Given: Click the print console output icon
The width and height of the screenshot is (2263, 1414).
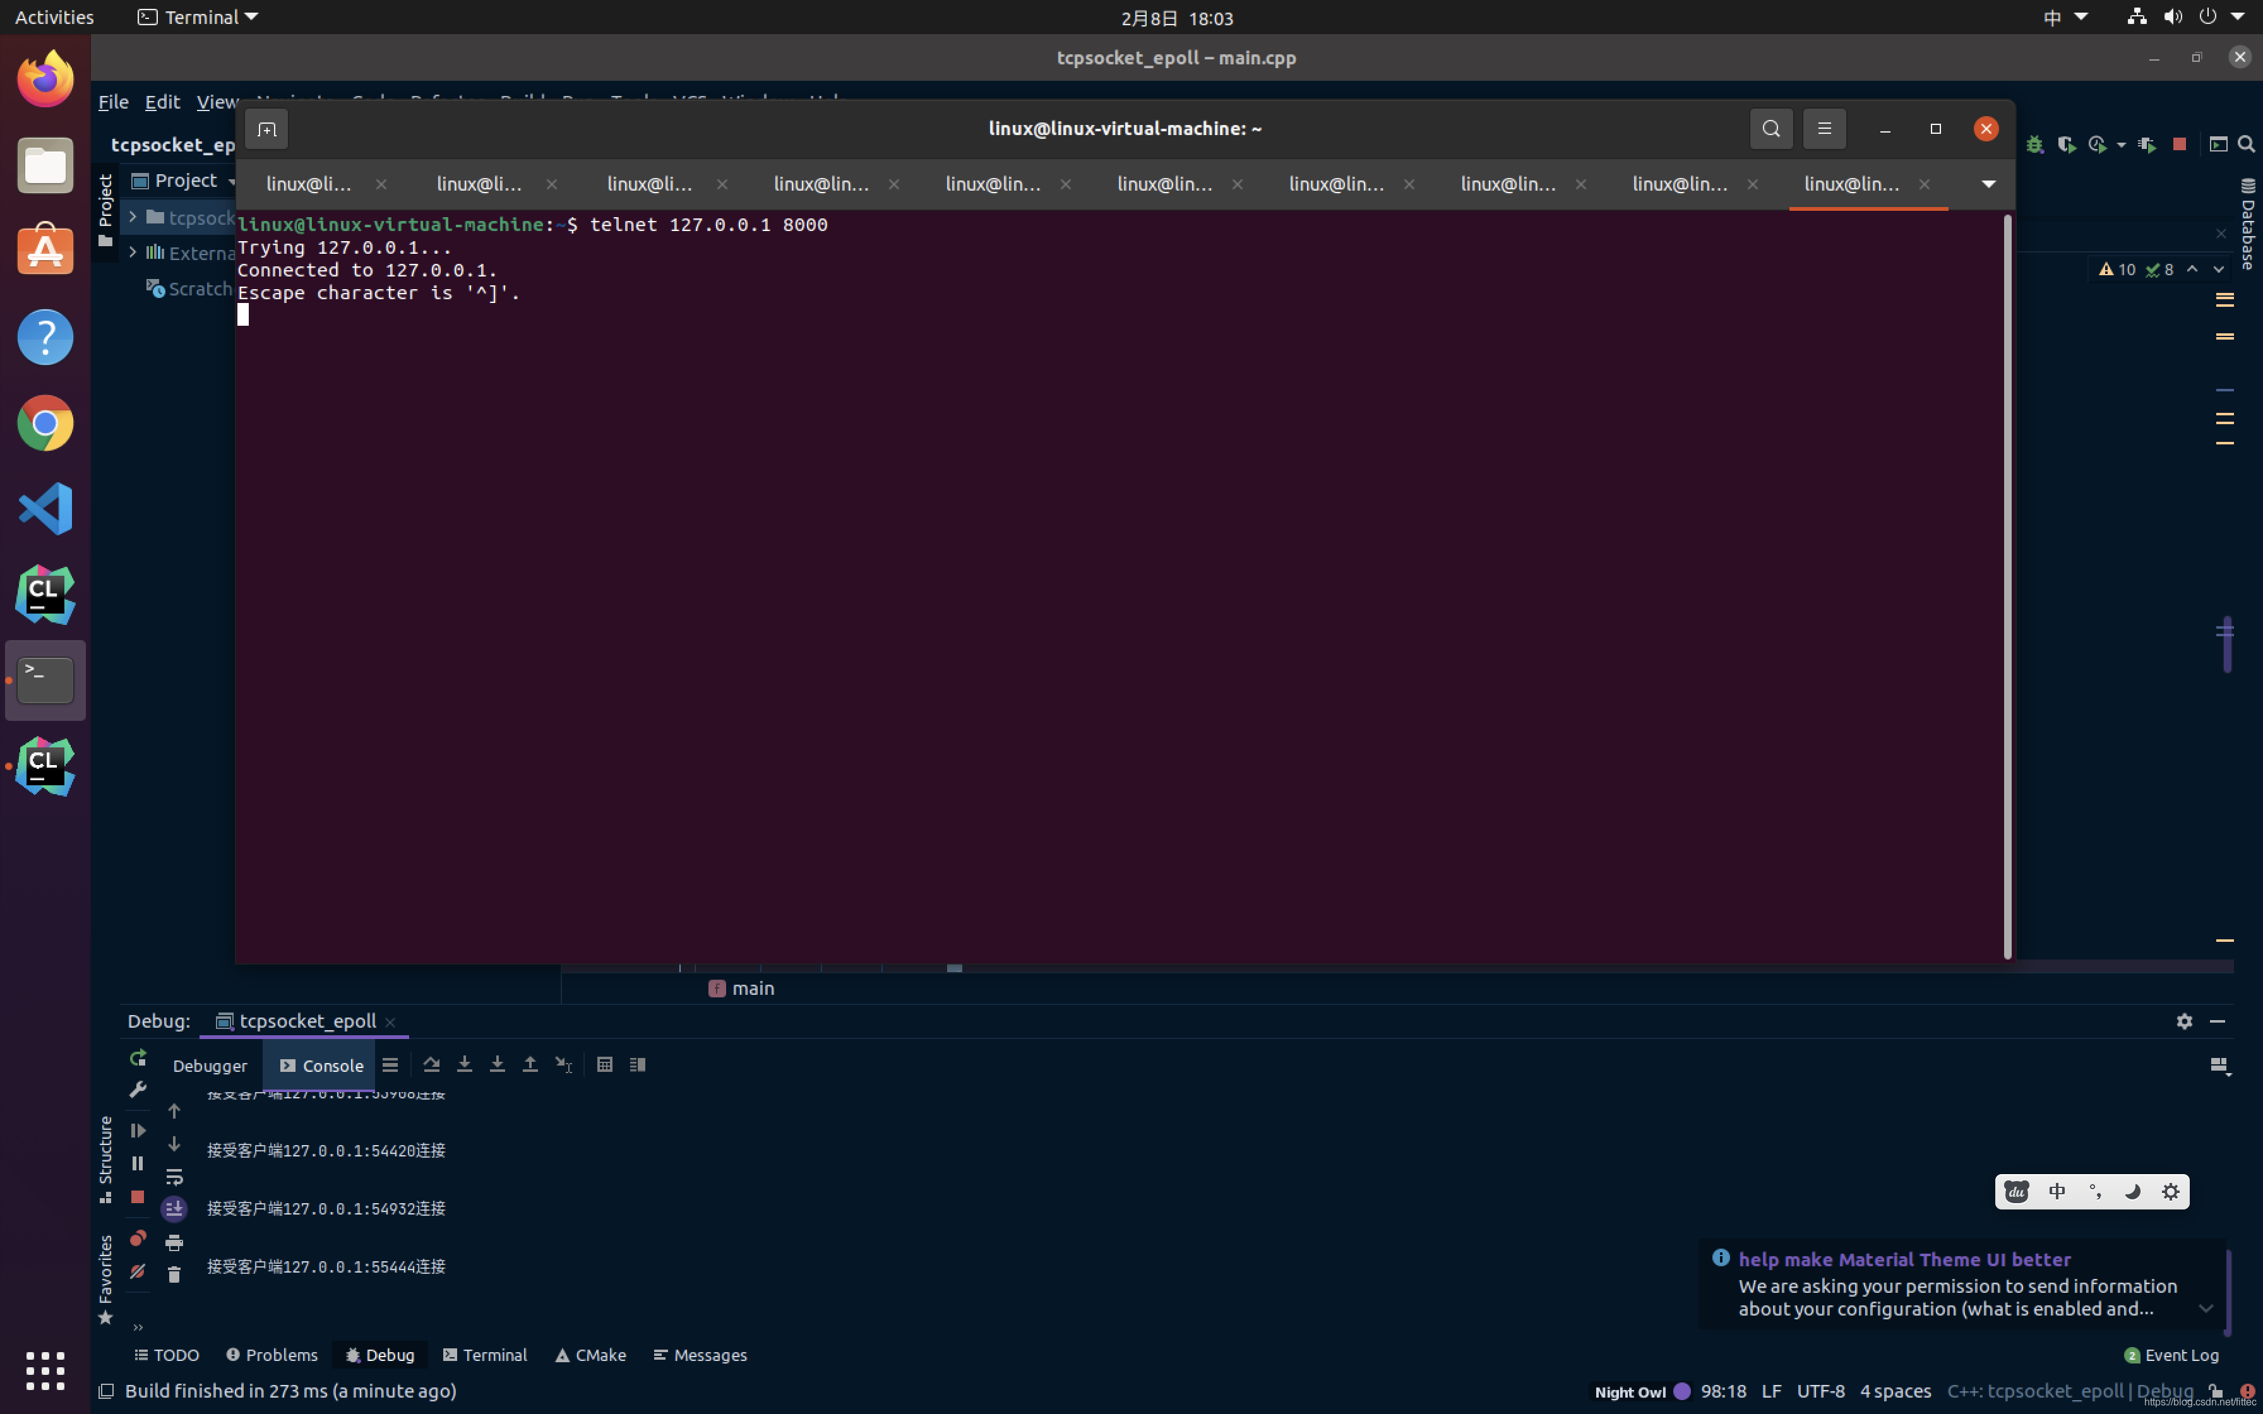Looking at the screenshot, I should tap(174, 1243).
